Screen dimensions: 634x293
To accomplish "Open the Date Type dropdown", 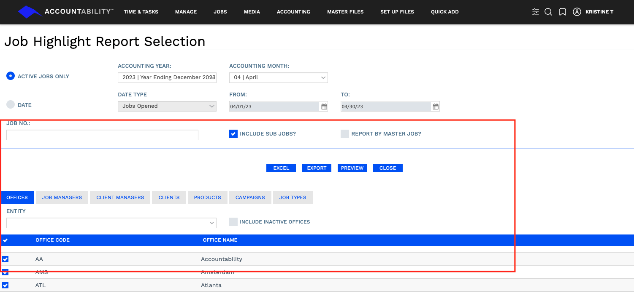I will 167,106.
